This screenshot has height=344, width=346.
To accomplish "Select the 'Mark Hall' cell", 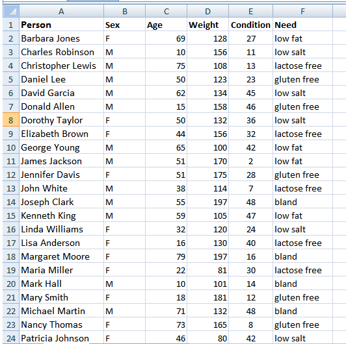I will [x=61, y=284].
